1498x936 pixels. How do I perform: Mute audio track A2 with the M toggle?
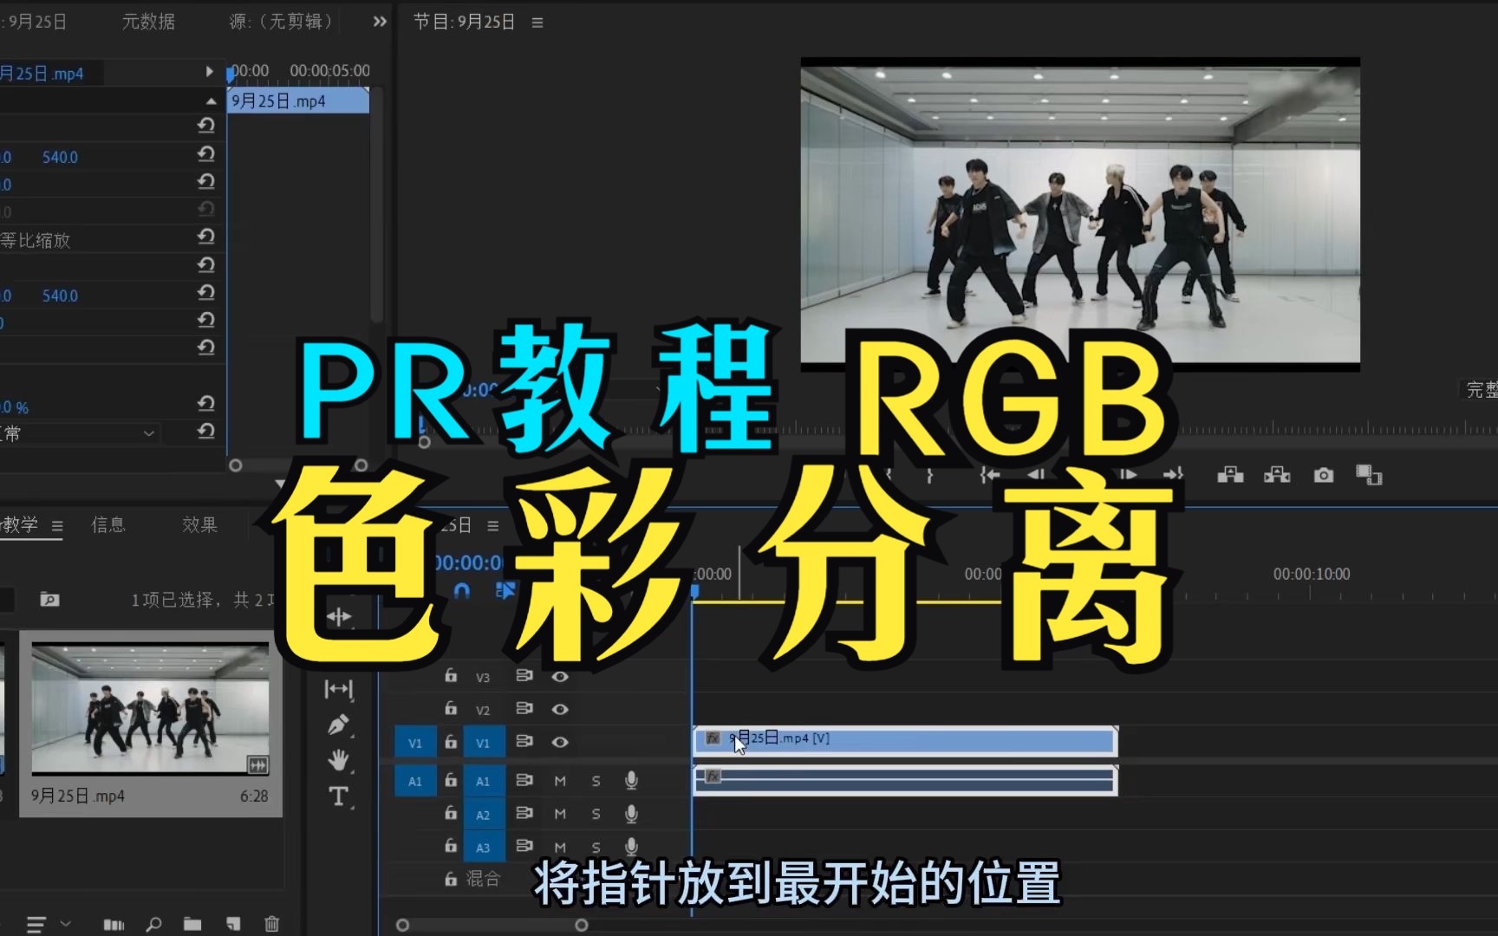[559, 814]
